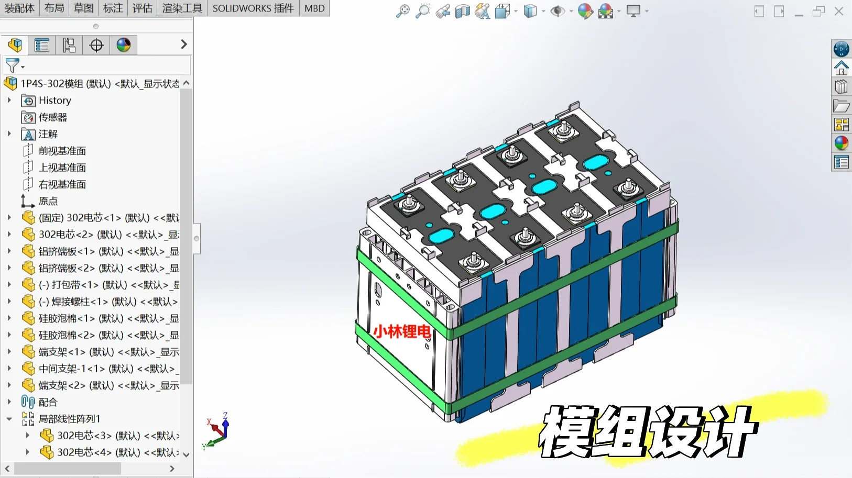Select the 中间支架-1<1> component

click(x=100, y=368)
